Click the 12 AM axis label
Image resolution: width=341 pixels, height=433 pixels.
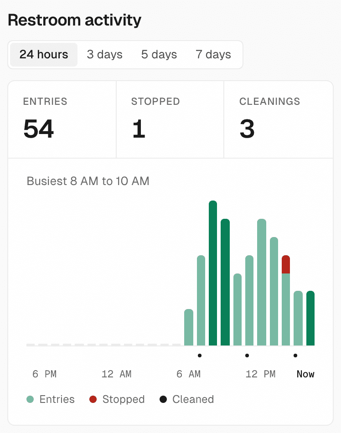116,374
